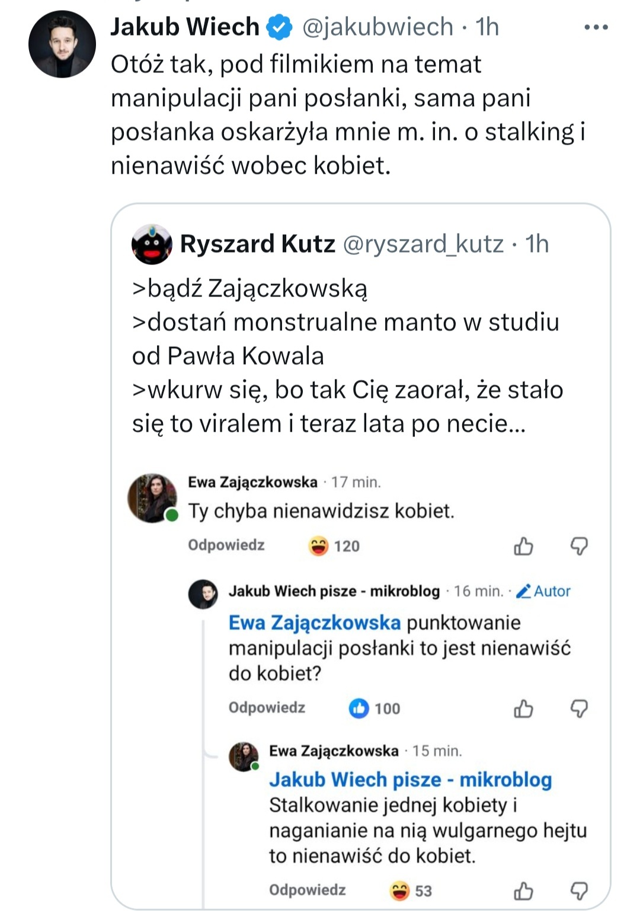Image resolution: width=640 pixels, height=916 pixels.
Task: Thumbs down Jakub Wiech's reply comment
Action: click(579, 708)
